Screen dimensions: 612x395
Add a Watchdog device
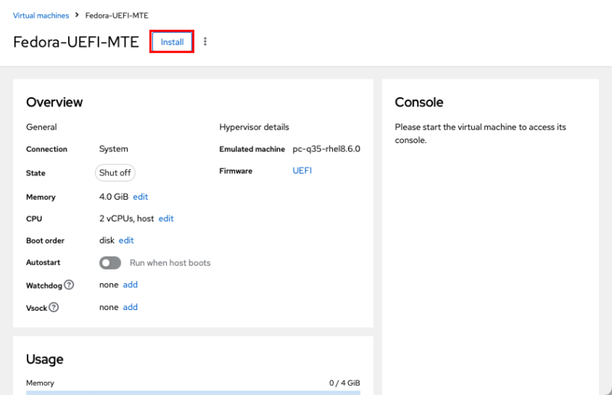pos(130,285)
